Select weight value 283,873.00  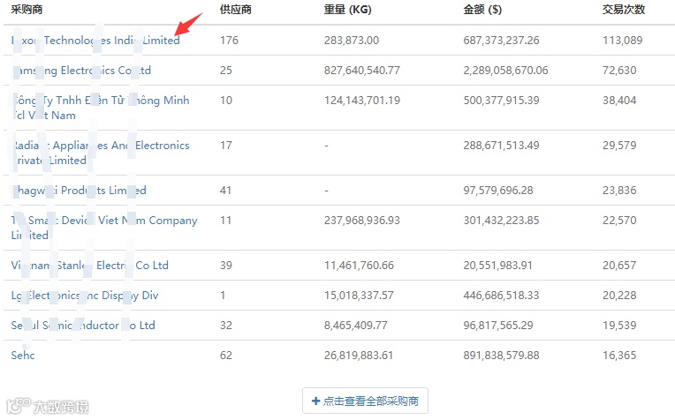pos(352,41)
